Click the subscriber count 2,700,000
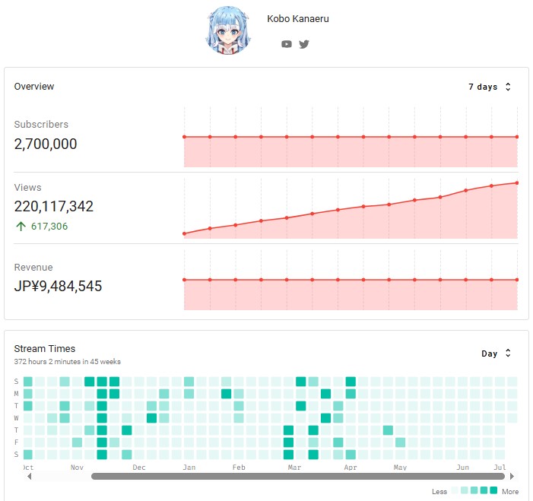The width and height of the screenshot is (533, 501). tap(46, 144)
